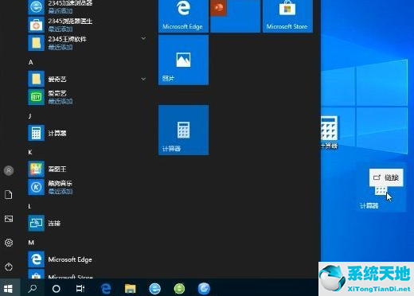This screenshot has width=414, height=296.
Task: Jump to letter A section header
Action: (x=31, y=62)
